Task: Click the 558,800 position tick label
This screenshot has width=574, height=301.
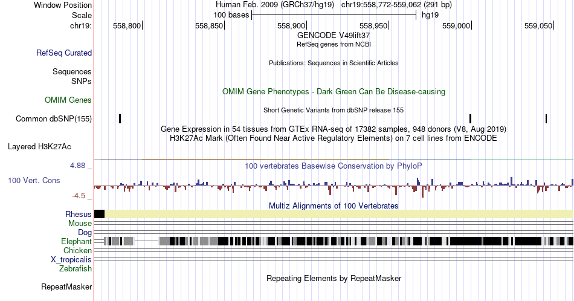Action: pyautogui.click(x=127, y=25)
